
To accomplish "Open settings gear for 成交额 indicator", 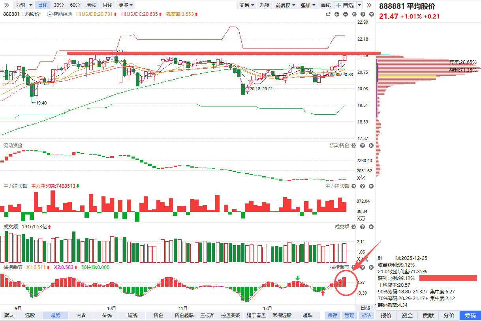I will (354, 227).
